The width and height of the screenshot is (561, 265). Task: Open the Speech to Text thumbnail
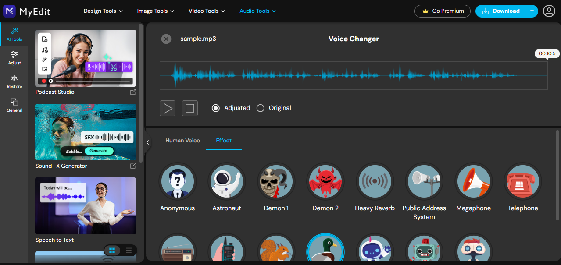[86, 206]
